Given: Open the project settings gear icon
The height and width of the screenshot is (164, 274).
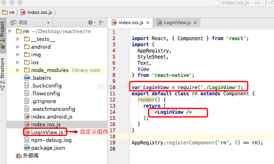Looking at the screenshot, I should [90, 22].
